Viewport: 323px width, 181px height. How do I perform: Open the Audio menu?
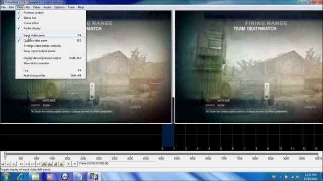(47, 7)
